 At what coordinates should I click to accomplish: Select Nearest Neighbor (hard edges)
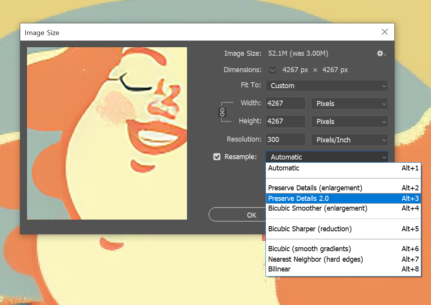[343, 259]
